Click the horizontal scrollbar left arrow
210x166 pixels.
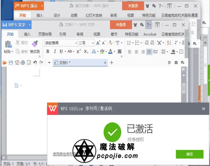point(4,157)
